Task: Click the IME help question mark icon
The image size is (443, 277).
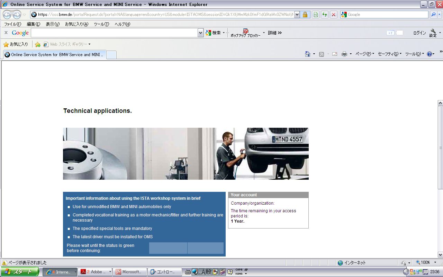Action: [230, 272]
